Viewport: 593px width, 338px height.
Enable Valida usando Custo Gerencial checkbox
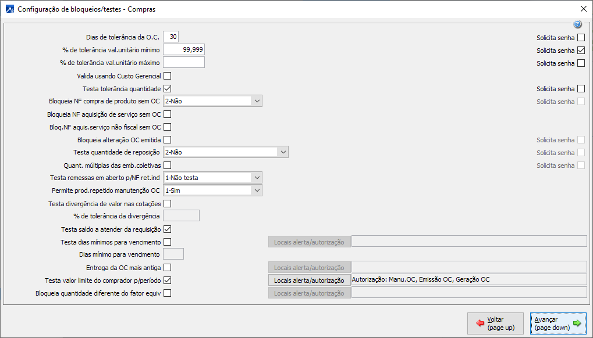tap(168, 75)
